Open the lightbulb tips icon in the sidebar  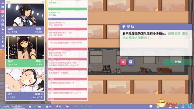(x=2, y=42)
